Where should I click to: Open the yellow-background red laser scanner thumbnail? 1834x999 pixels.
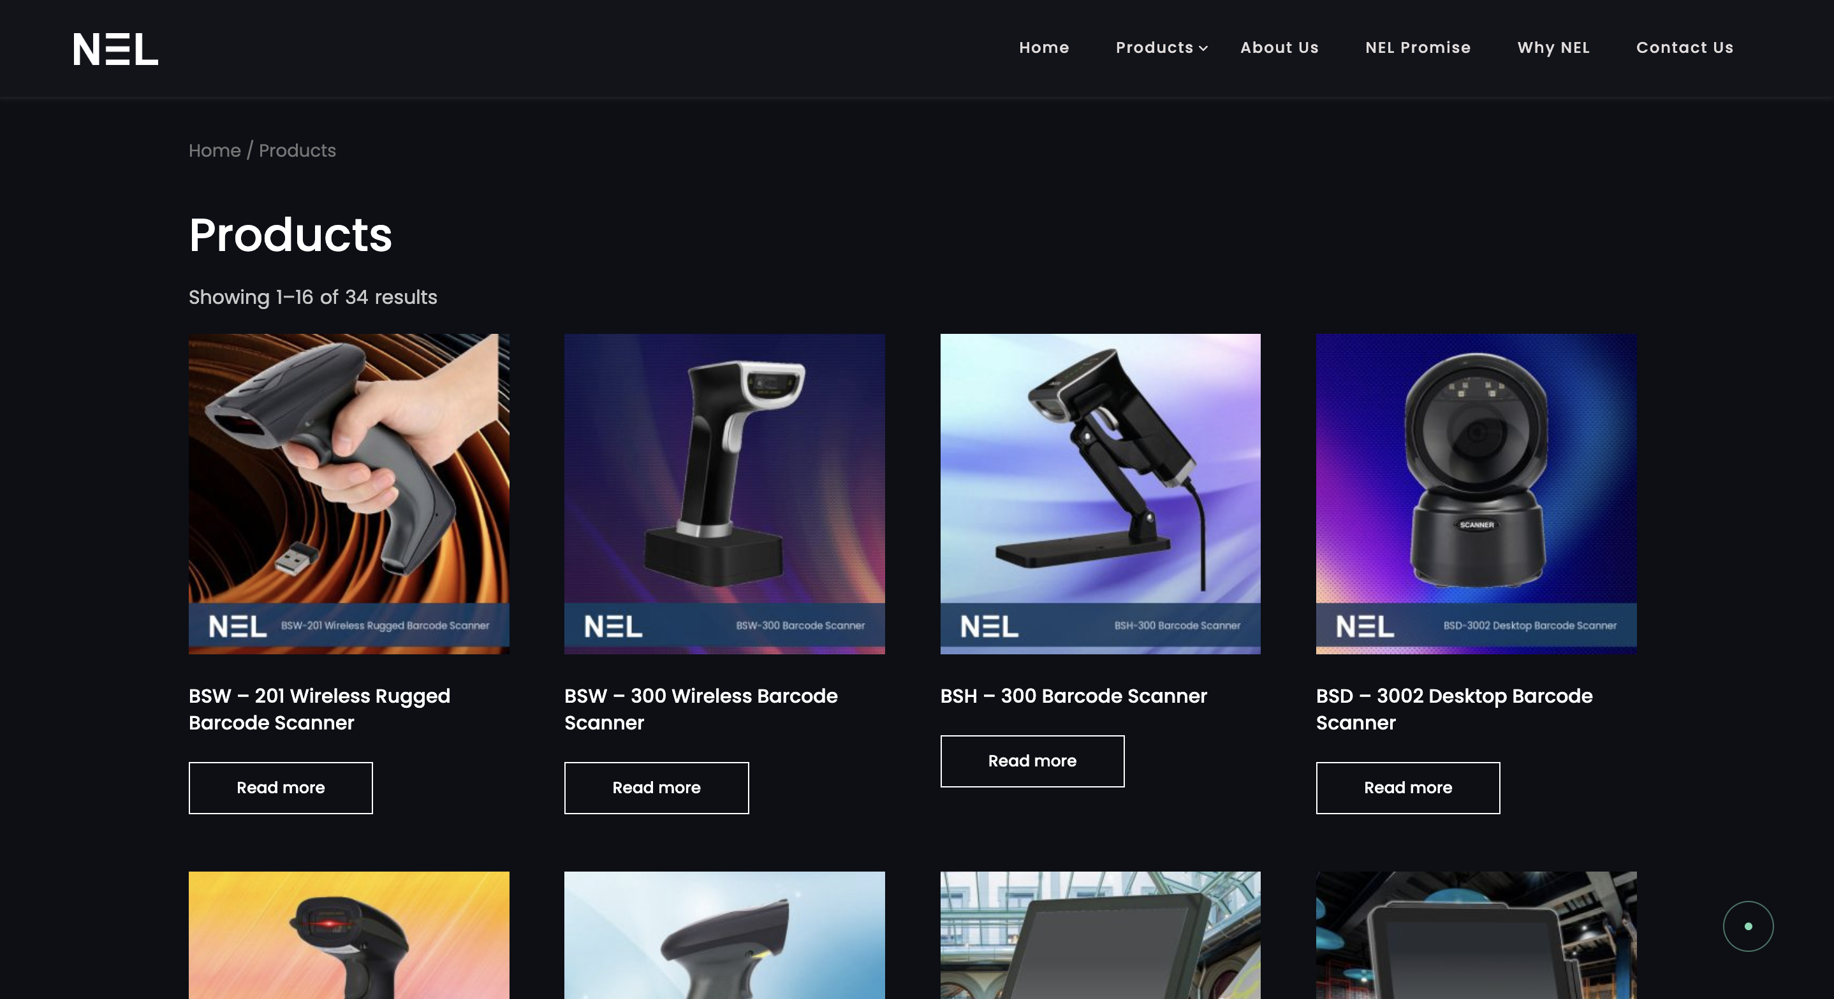point(349,935)
